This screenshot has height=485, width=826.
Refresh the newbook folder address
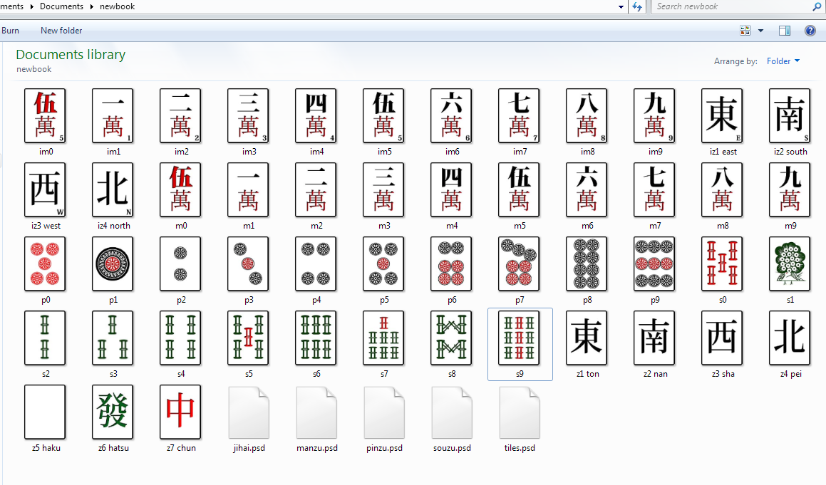pyautogui.click(x=637, y=7)
